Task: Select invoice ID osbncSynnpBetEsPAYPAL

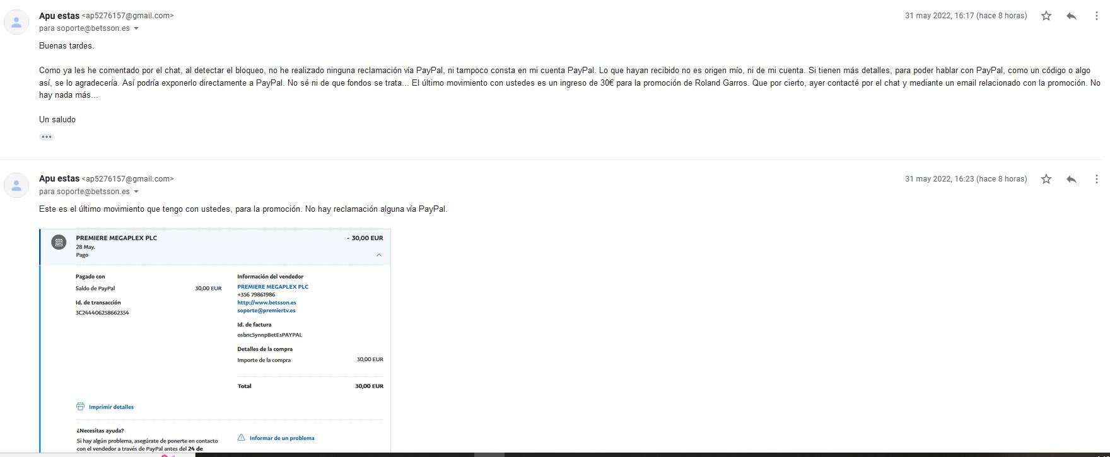Action: (270, 335)
